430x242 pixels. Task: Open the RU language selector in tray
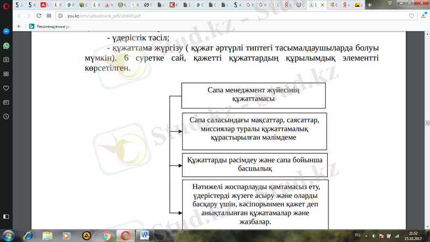[x=357, y=235]
